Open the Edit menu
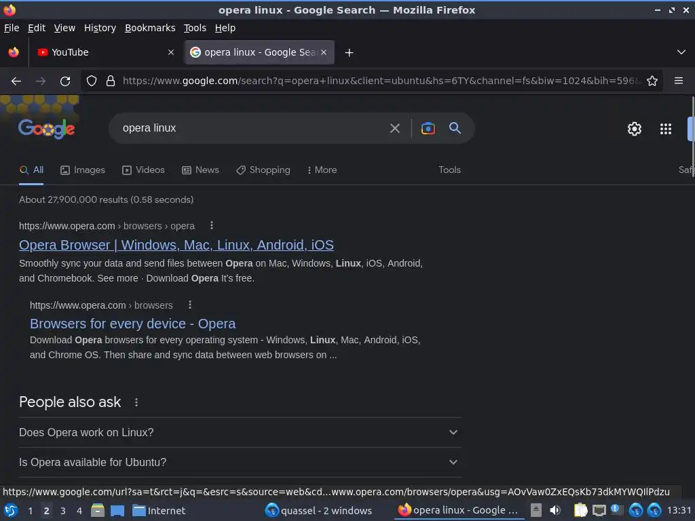 37,28
